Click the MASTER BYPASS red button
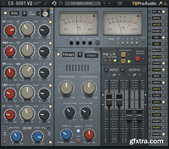 coord(138,59)
